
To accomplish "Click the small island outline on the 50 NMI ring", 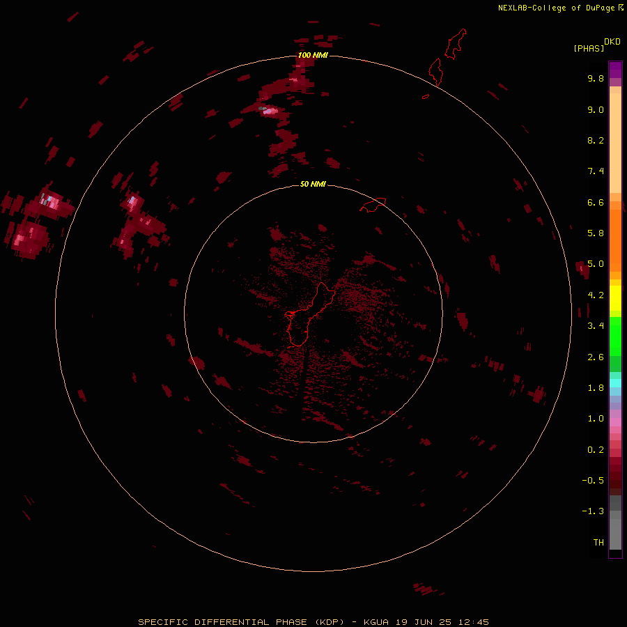I will (373, 205).
